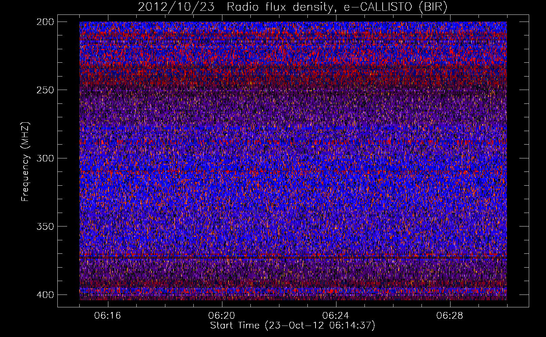Click the 200 frequency tick label
The width and height of the screenshot is (546, 337).
(45, 22)
